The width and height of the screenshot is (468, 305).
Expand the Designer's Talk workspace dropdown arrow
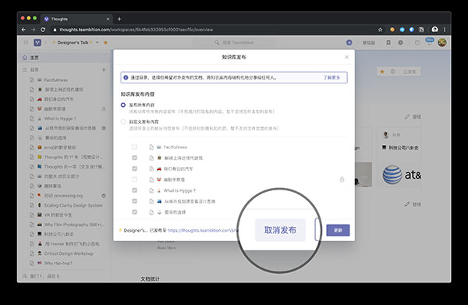(97, 42)
